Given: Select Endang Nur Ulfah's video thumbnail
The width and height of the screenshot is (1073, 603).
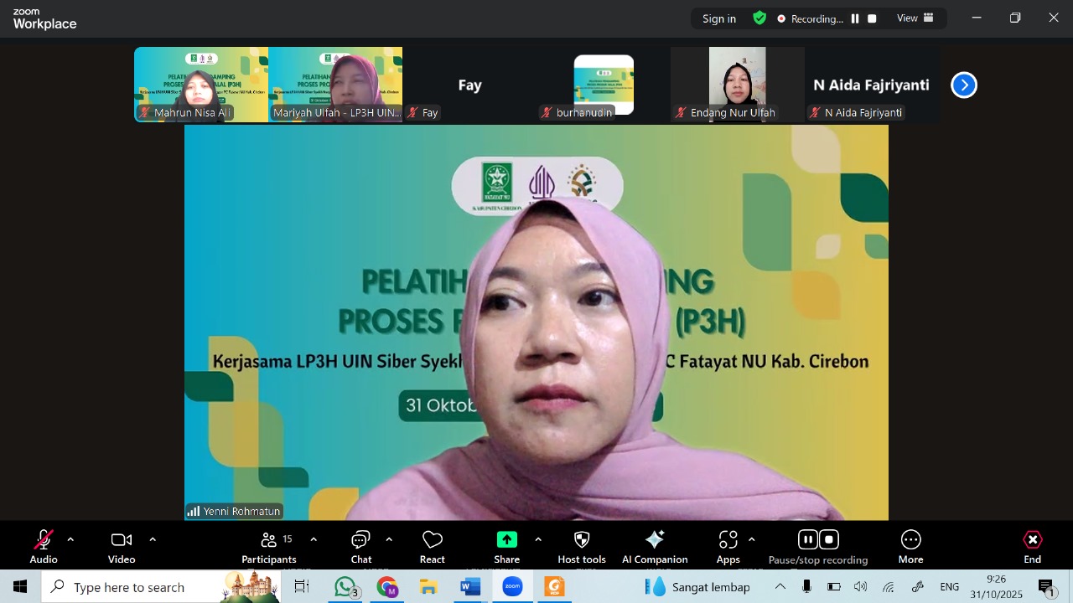Looking at the screenshot, I should [737, 84].
